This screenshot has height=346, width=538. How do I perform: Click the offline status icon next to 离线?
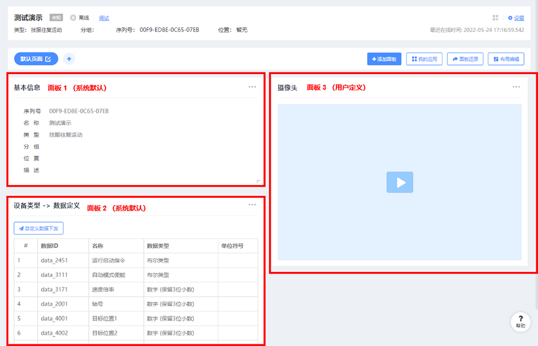pyautogui.click(x=73, y=18)
